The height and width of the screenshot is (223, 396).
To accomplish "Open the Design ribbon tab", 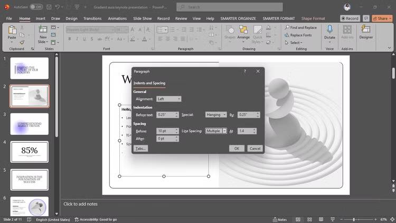I will click(x=71, y=18).
